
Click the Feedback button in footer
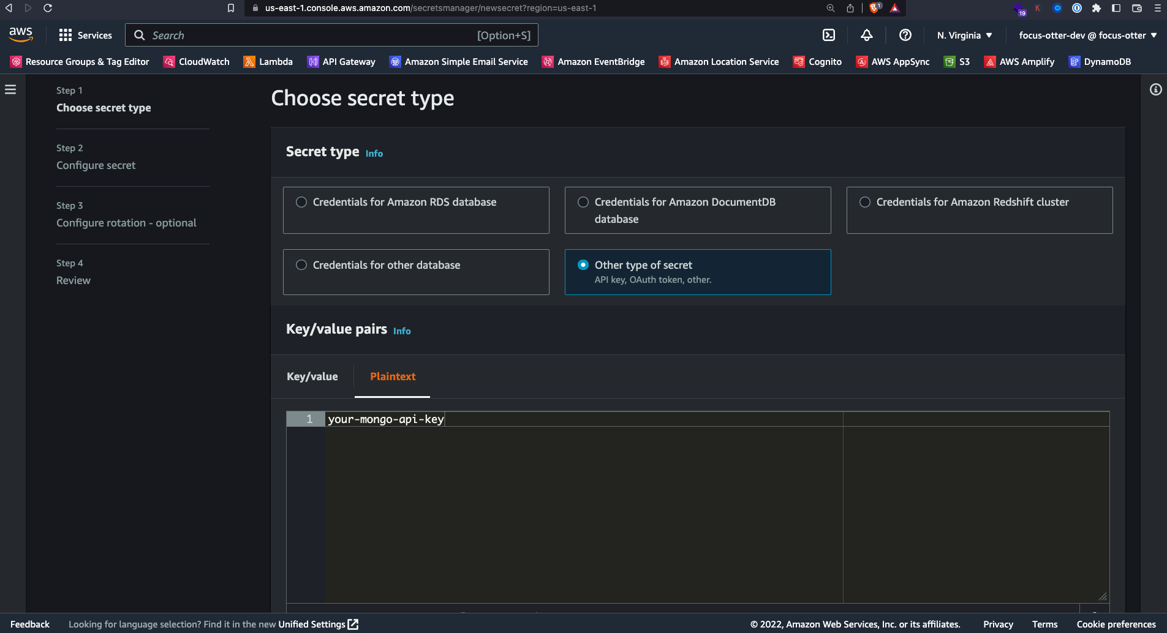coord(30,624)
